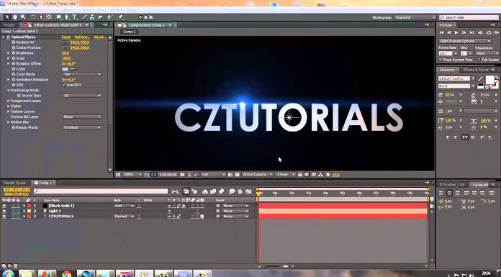
Task: Step to previous frame in Preview panel
Action: click(449, 32)
